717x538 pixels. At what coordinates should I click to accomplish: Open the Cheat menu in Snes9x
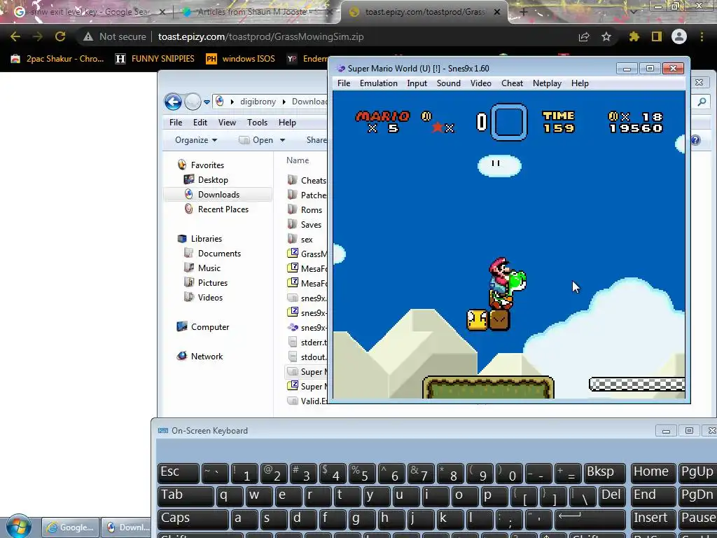coord(512,83)
